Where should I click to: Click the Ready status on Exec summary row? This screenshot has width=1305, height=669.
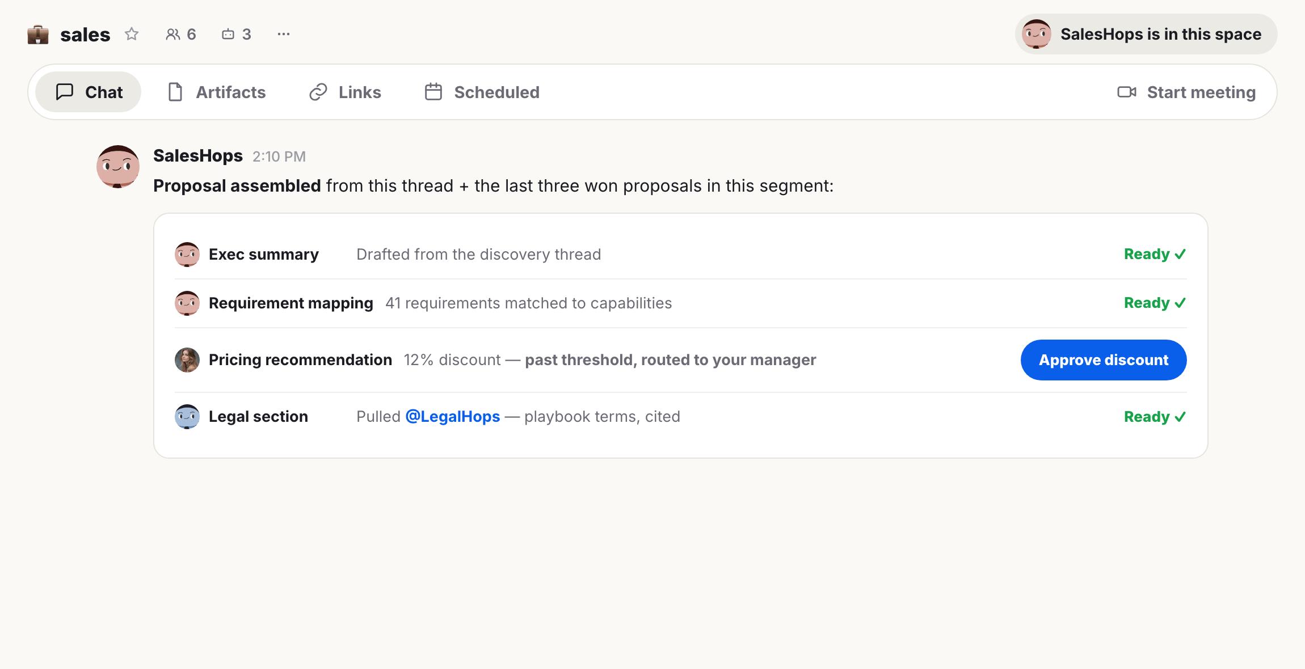[x=1155, y=254]
